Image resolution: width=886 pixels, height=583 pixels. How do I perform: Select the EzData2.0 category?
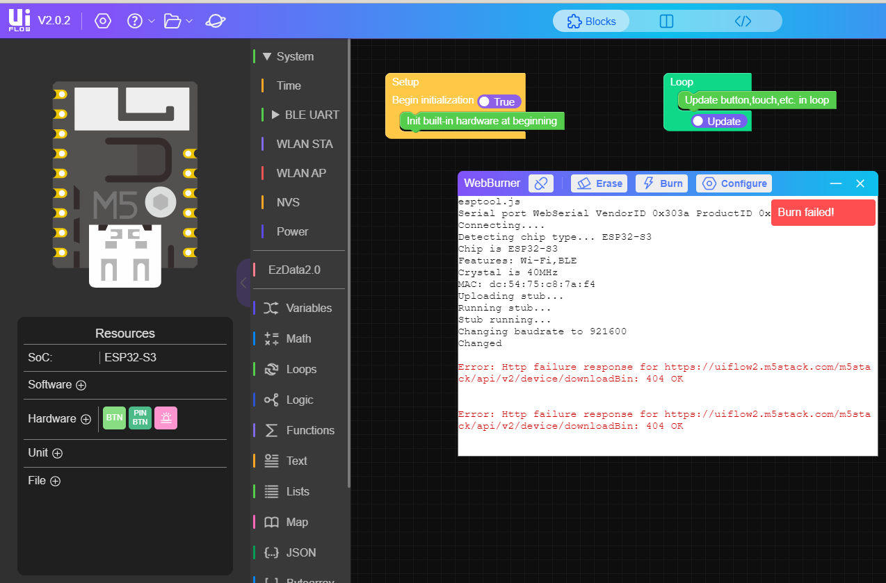pos(294,270)
